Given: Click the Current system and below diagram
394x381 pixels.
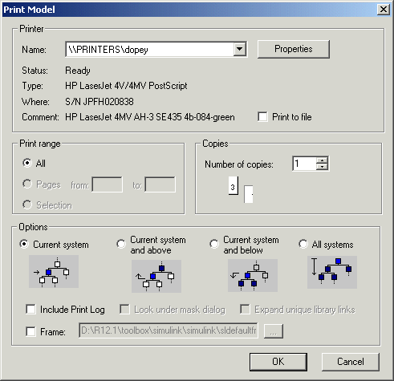Looking at the screenshot, I should pos(253,275).
